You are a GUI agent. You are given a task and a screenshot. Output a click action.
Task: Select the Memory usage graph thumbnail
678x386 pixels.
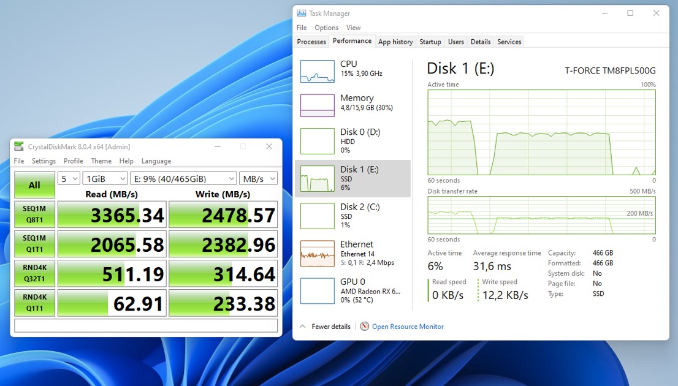coord(317,105)
